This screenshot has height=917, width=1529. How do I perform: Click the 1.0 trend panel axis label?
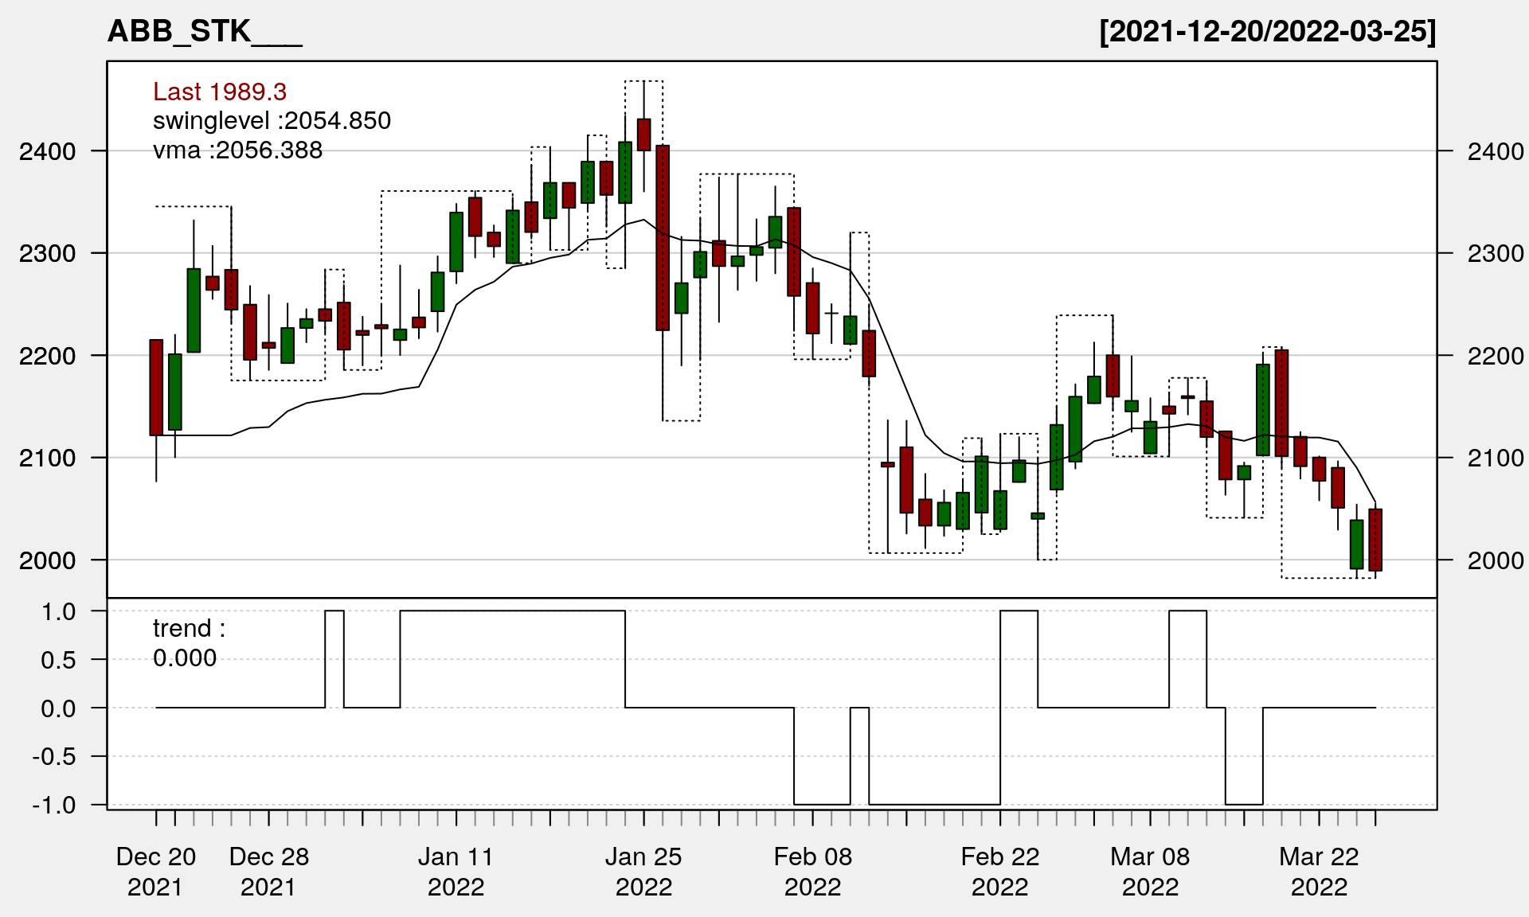tap(59, 611)
